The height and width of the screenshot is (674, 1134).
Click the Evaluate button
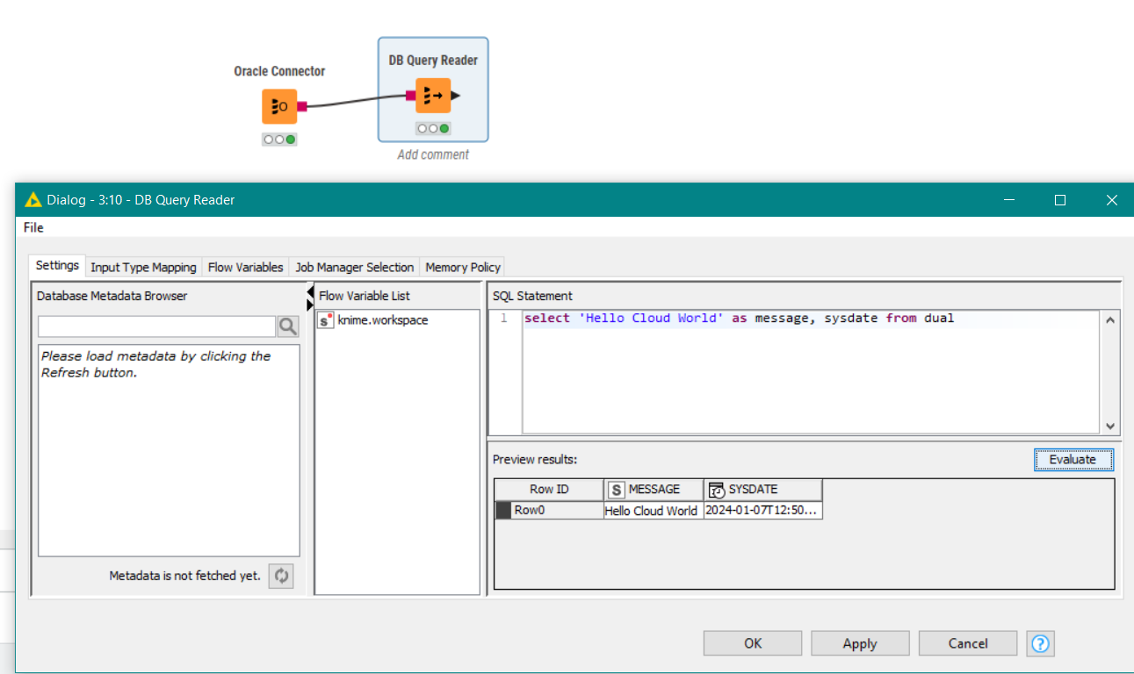(x=1073, y=459)
